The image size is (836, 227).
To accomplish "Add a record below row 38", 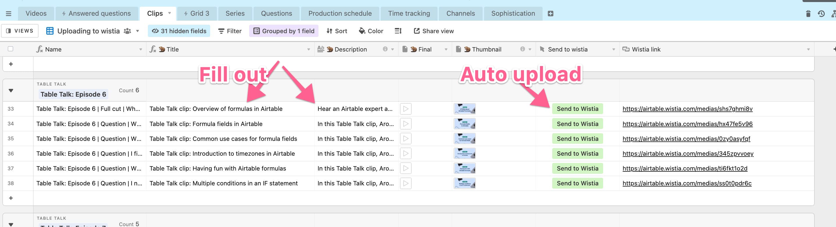I will [x=11, y=198].
